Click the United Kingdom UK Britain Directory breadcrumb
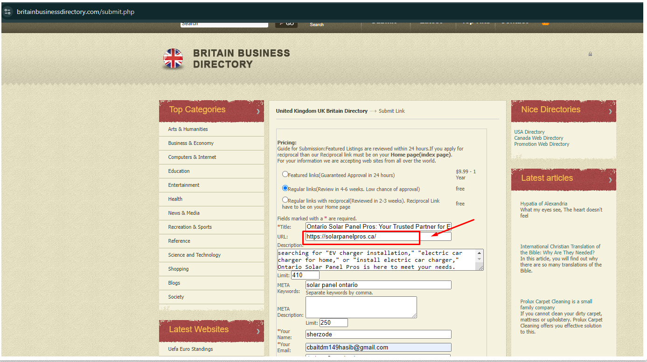Viewport: 647px width, 362px height. (x=322, y=111)
